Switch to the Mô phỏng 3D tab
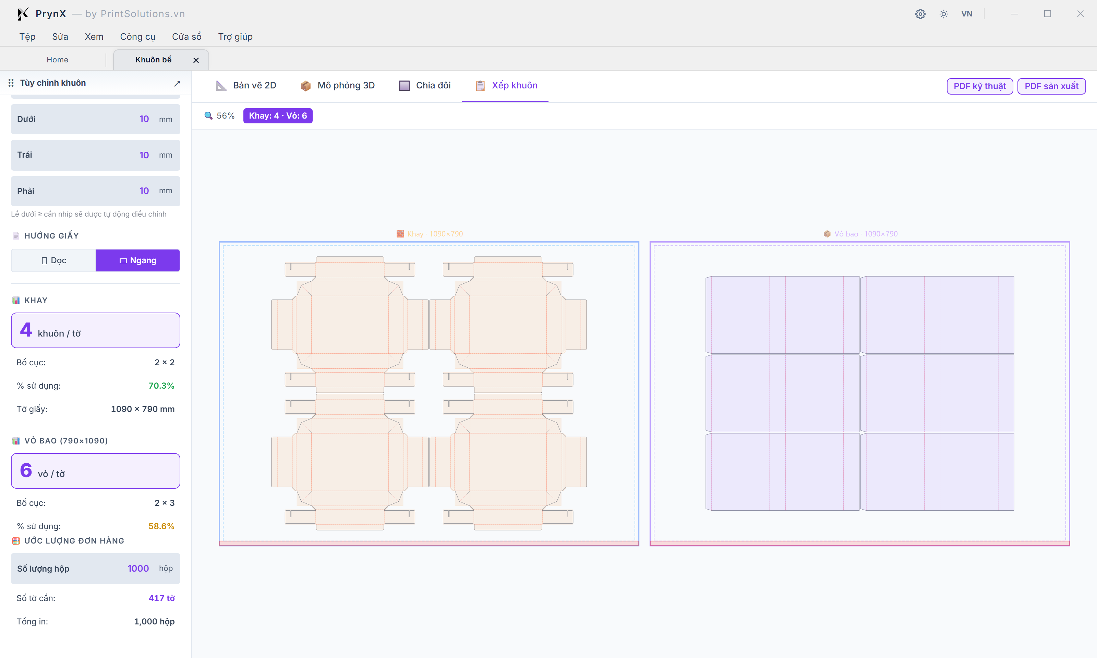This screenshot has height=658, width=1097. click(x=337, y=86)
